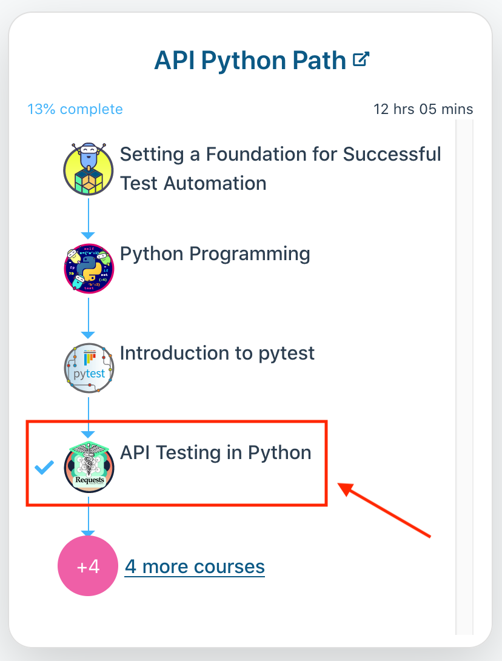Open the '4 more courses' link
502x661 pixels.
195,566
